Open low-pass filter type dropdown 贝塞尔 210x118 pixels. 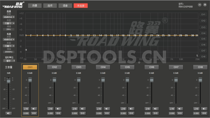coord(9,46)
